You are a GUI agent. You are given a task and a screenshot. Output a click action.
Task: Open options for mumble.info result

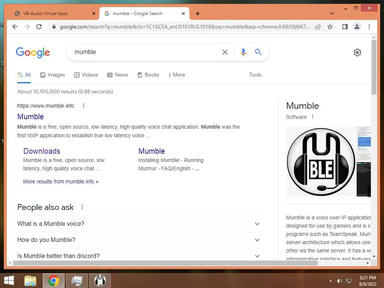coord(84,106)
